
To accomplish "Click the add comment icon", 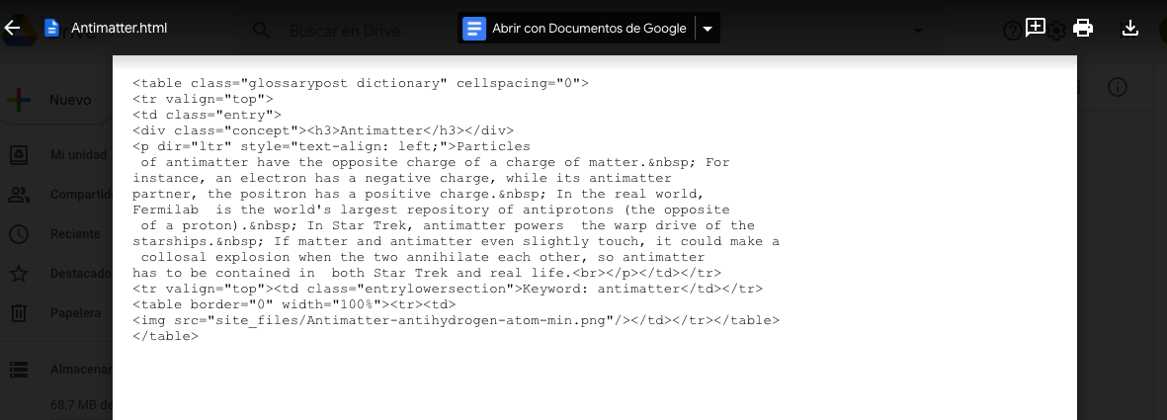I will [1036, 29].
